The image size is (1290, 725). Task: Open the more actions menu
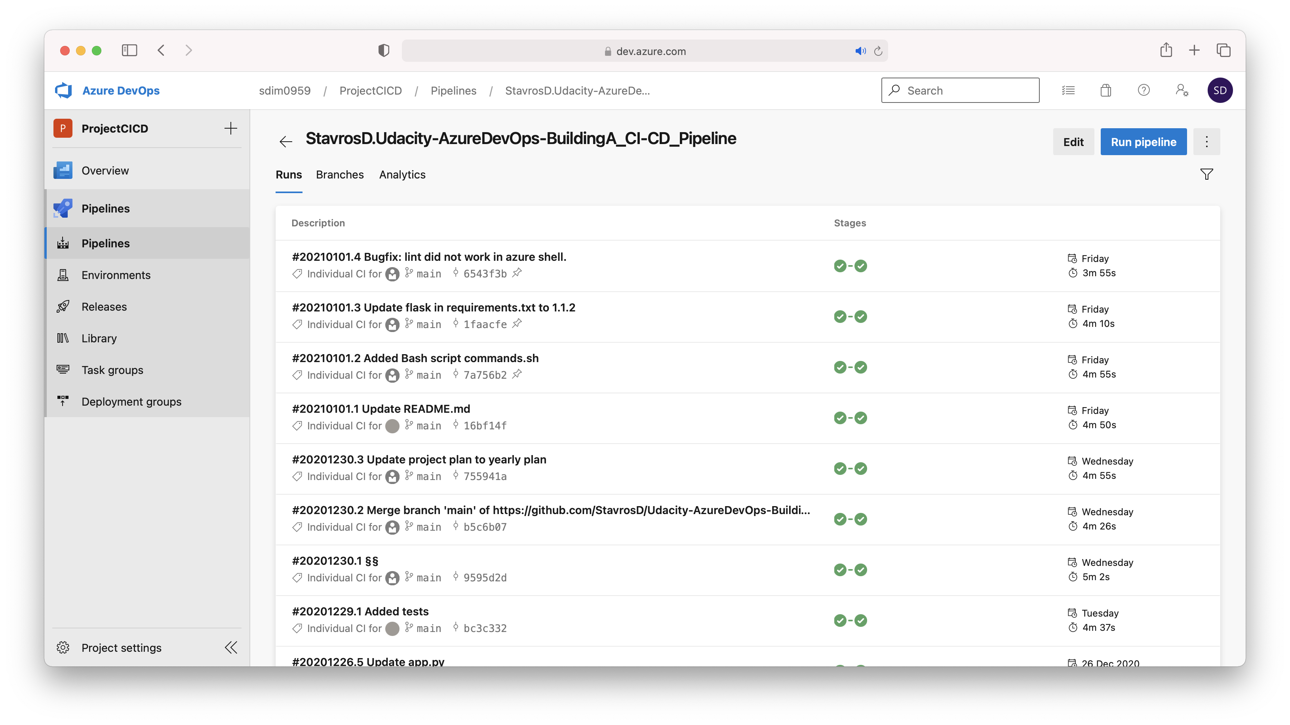[1206, 142]
